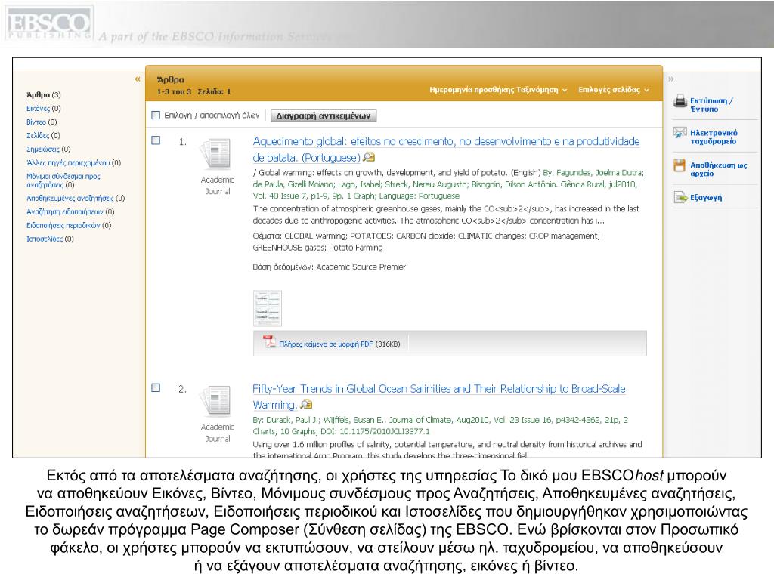Open Fifty-Year Trends in Global Ocean Salinities article

pyautogui.click(x=439, y=396)
